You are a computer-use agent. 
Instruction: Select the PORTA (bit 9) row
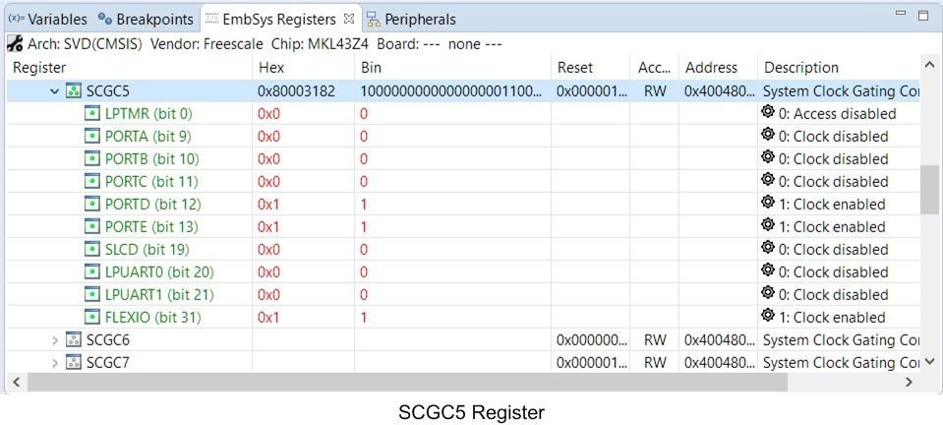(147, 136)
